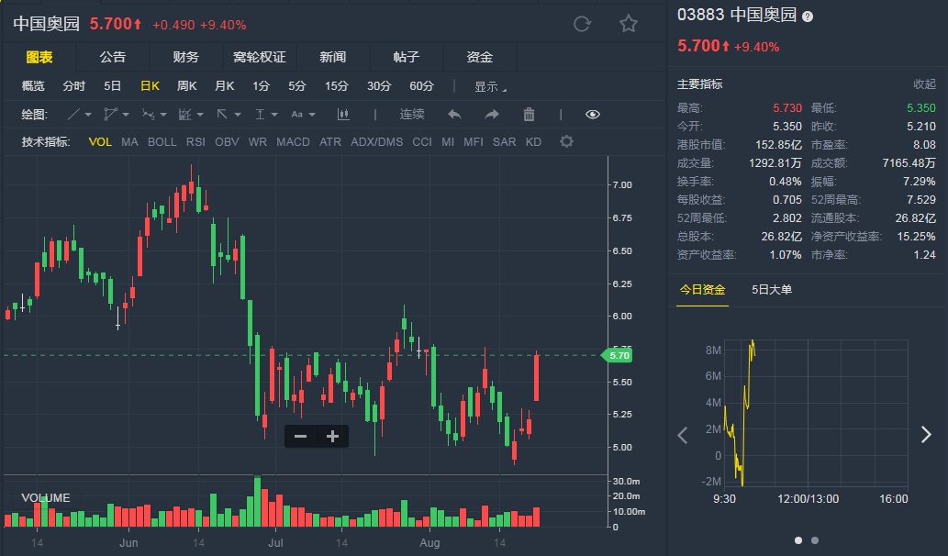Toggle OBV indicator

(x=227, y=142)
